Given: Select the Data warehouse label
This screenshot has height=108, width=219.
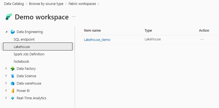Looking at the screenshot, I should (x=29, y=83).
